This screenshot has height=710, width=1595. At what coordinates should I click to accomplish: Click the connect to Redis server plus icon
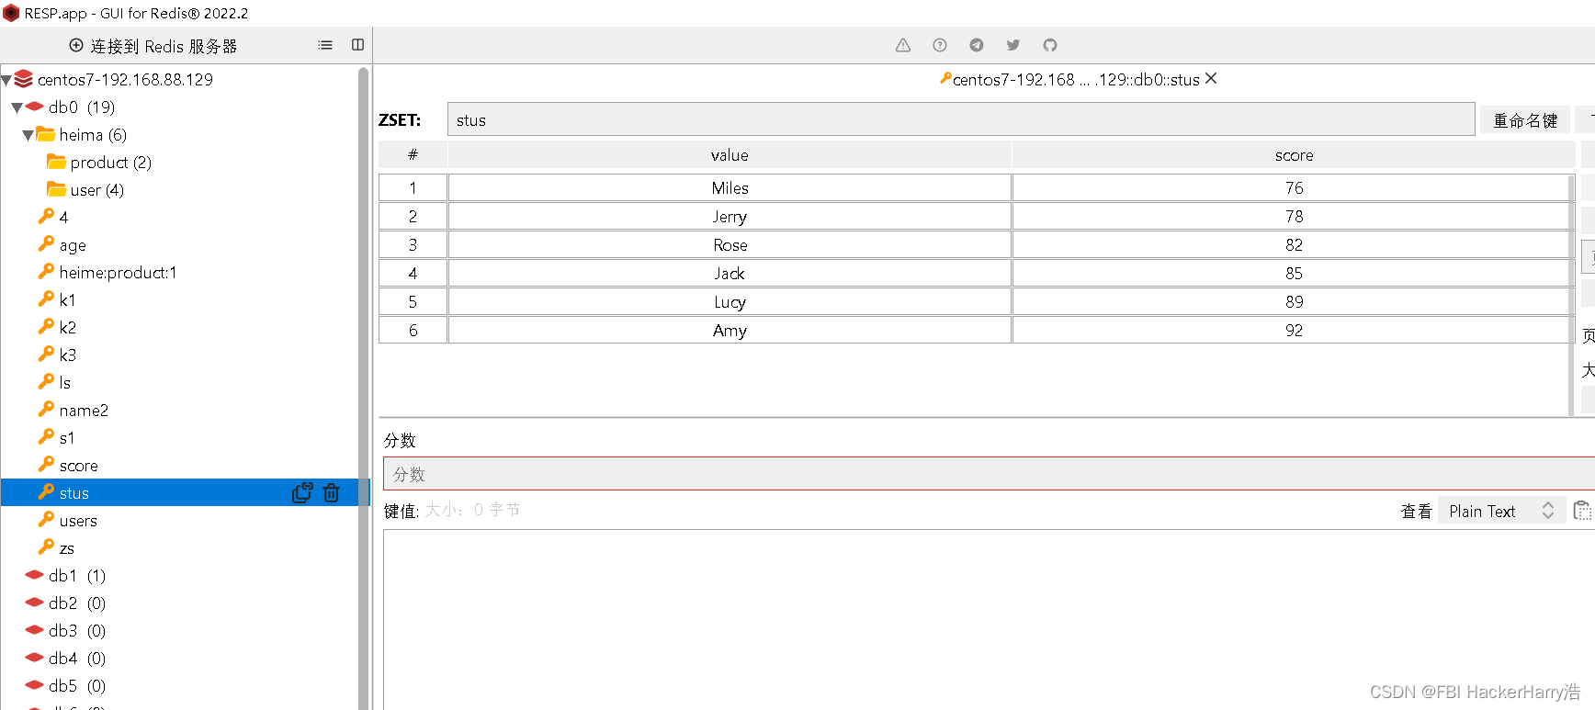pos(76,45)
